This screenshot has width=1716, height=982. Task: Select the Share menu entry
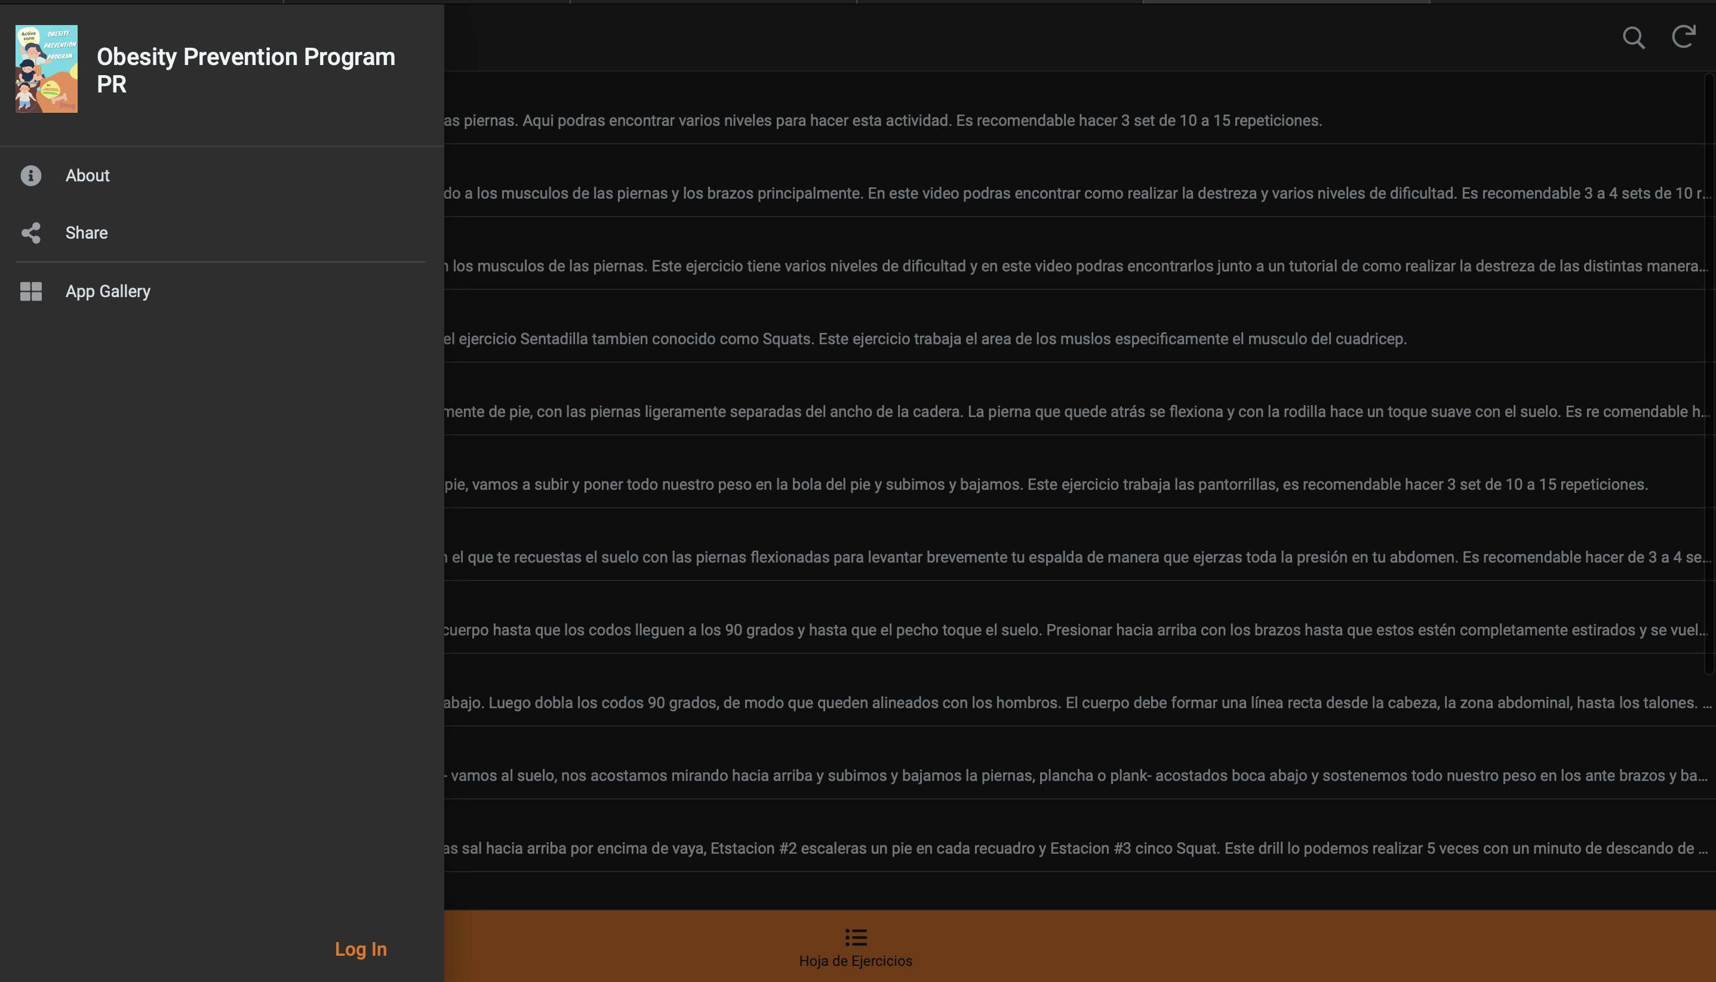(x=87, y=233)
